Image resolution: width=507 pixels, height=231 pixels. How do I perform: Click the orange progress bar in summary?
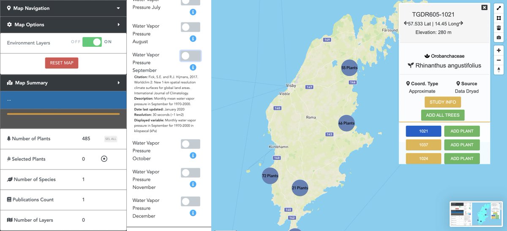point(63,114)
